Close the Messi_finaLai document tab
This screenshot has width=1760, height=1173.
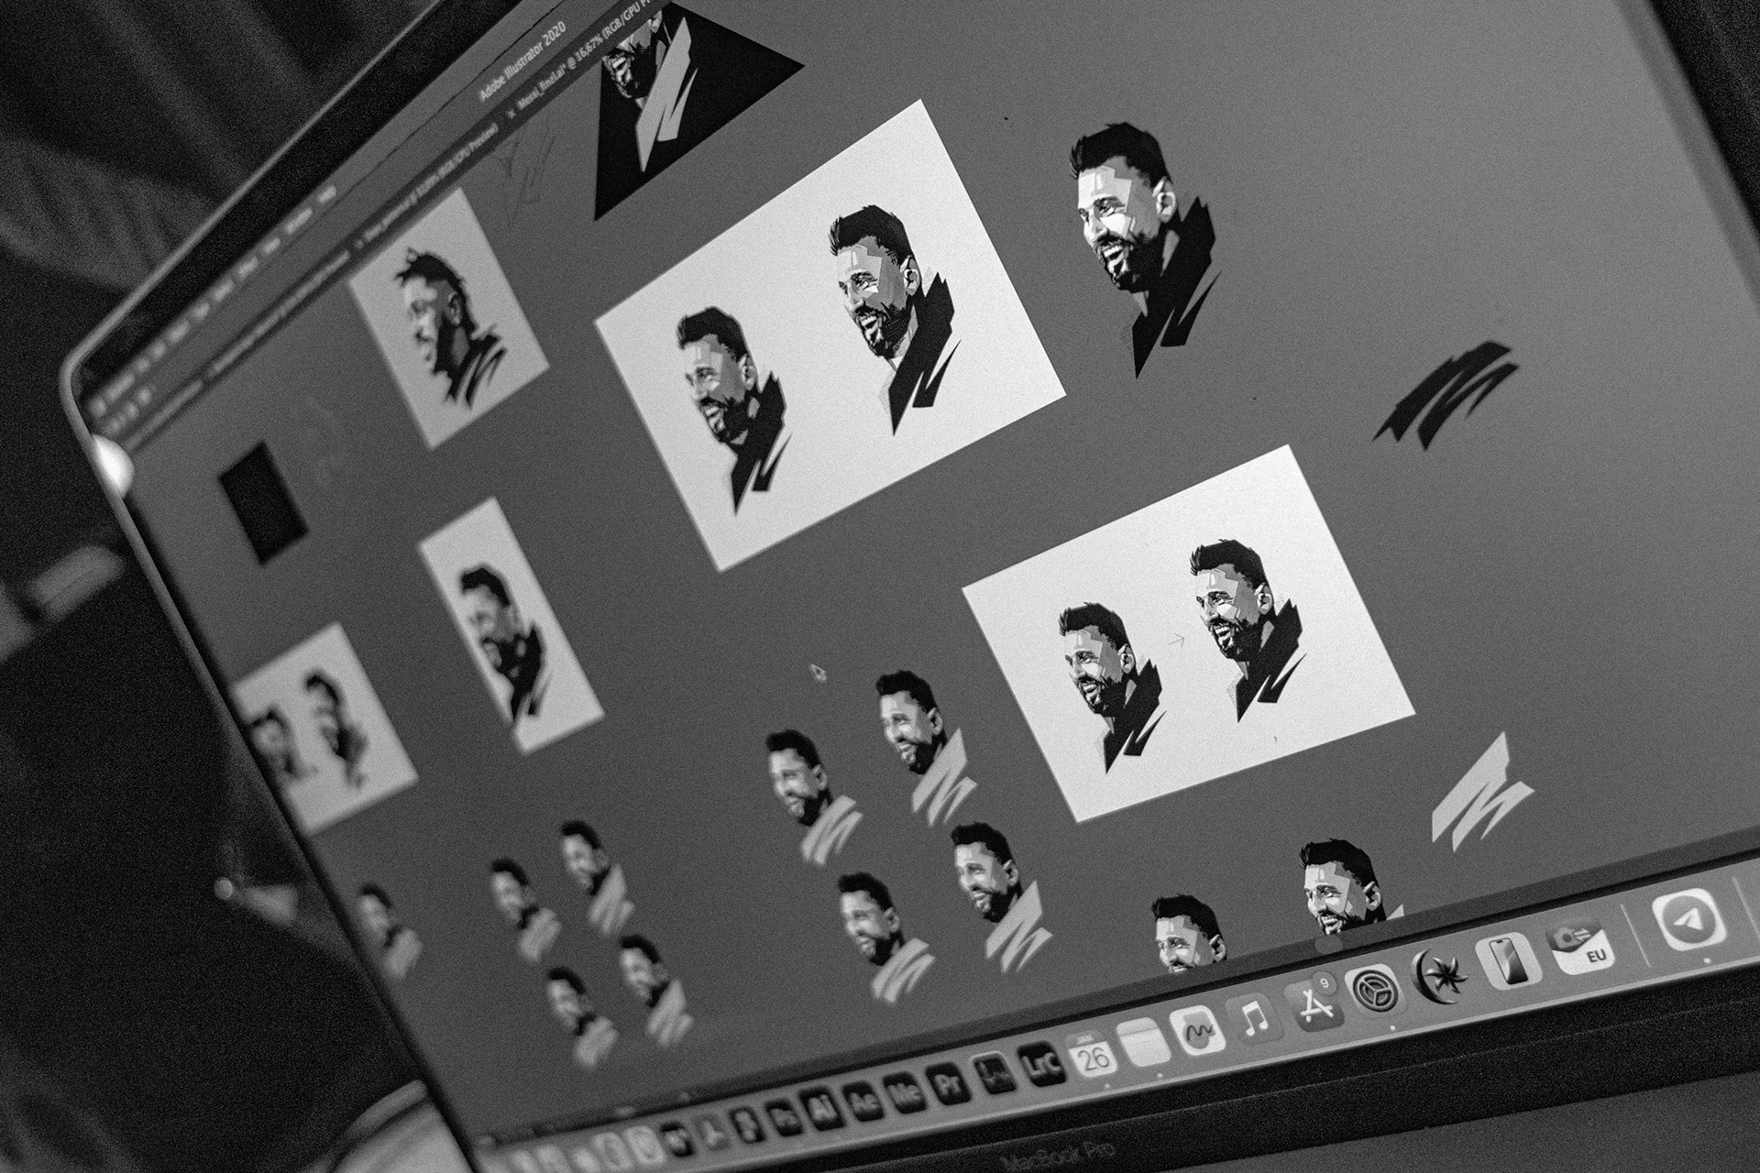coord(511,114)
